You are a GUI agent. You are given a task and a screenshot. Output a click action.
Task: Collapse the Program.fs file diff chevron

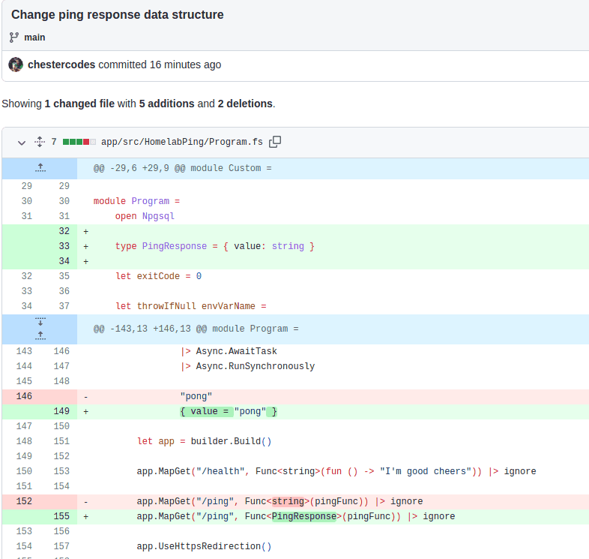pyautogui.click(x=22, y=142)
